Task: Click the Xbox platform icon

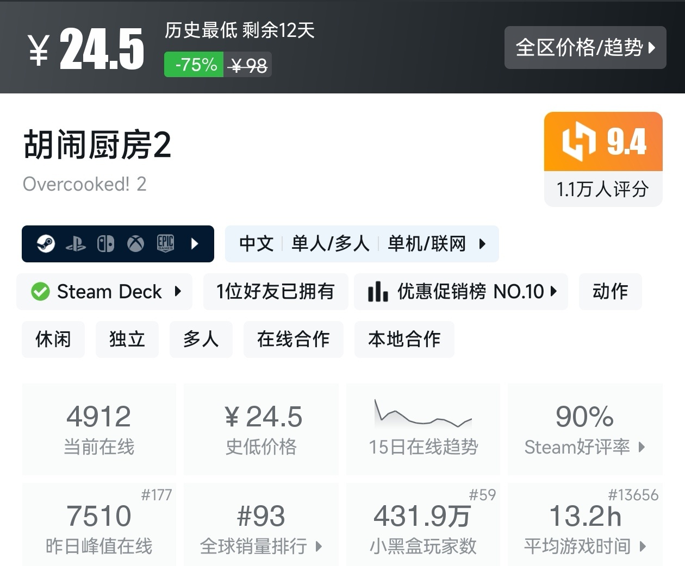Action: (x=135, y=244)
